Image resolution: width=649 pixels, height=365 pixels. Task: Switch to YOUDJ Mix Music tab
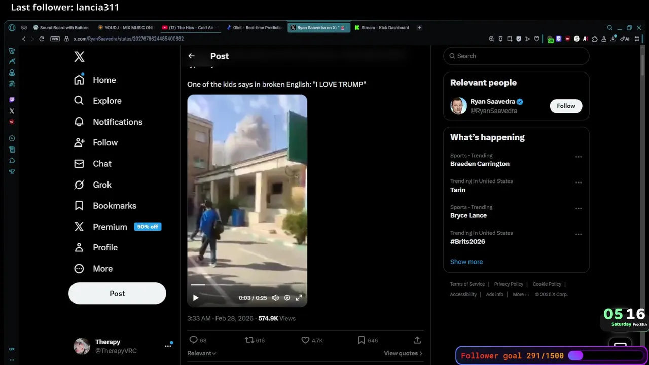coord(126,28)
